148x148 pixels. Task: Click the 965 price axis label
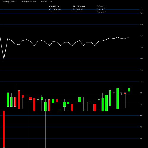coord(141,104)
